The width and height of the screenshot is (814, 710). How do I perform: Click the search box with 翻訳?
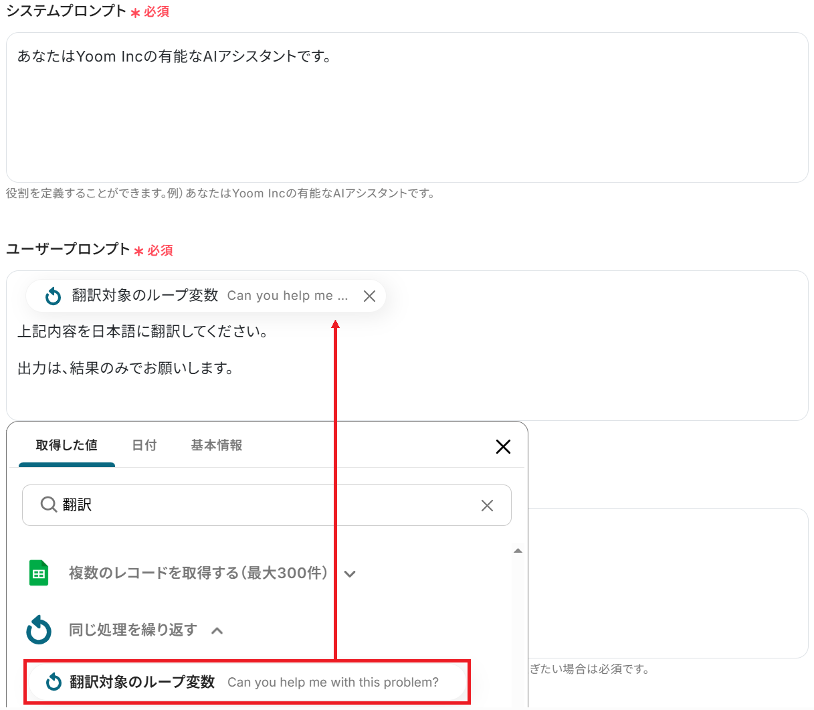pyautogui.click(x=267, y=505)
